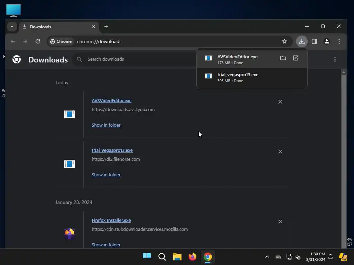The width and height of the screenshot is (354, 265).
Task: Click the AVSVideoEditor.exe file icon in list
Action: [x=69, y=114]
